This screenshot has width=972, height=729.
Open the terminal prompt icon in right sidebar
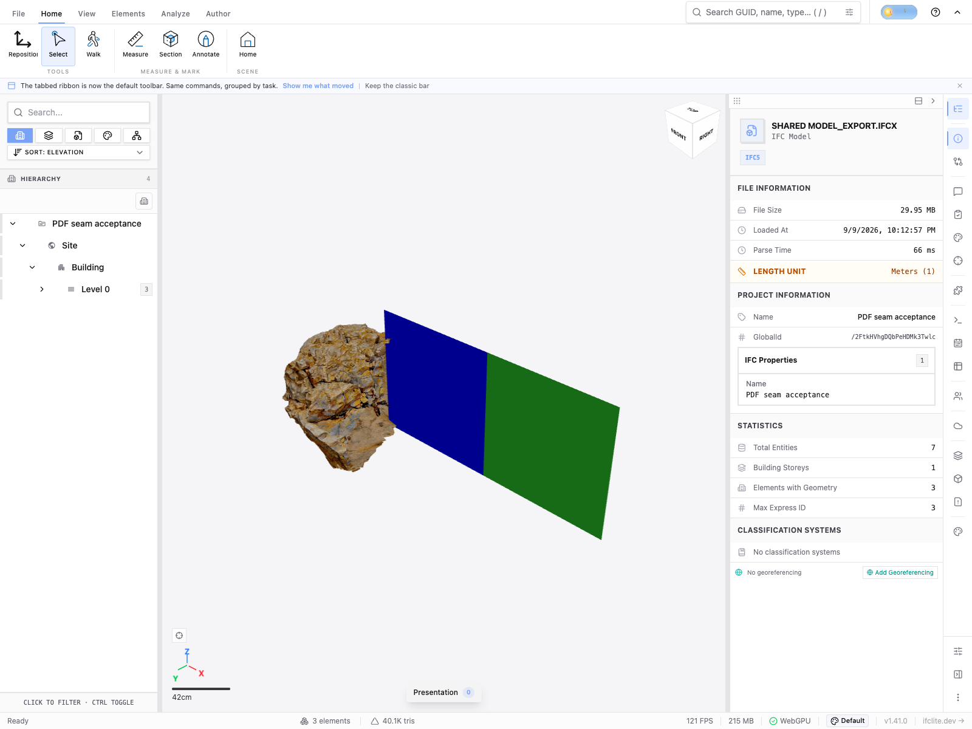958,320
